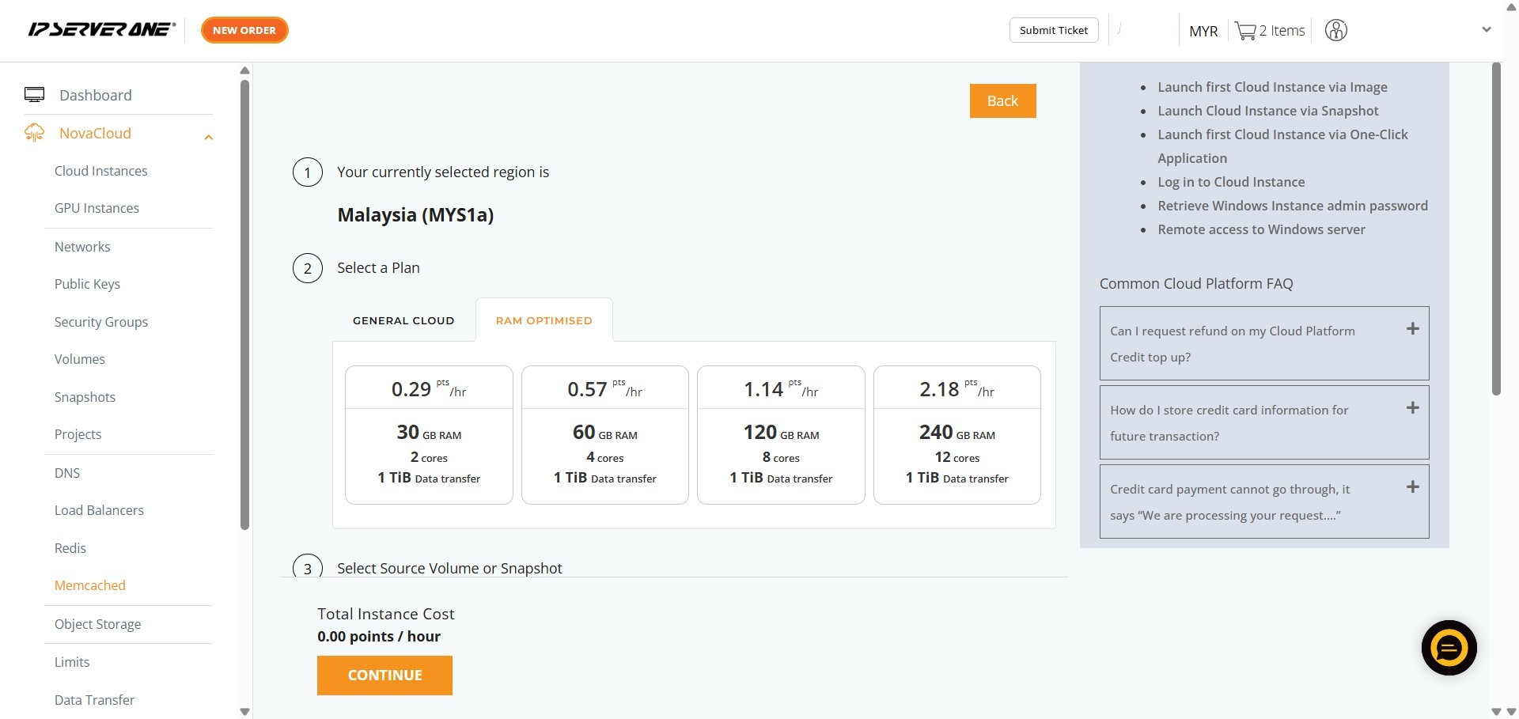Expand the refund FAQ plus icon
Screen dimensions: 1519x719
[1412, 329]
